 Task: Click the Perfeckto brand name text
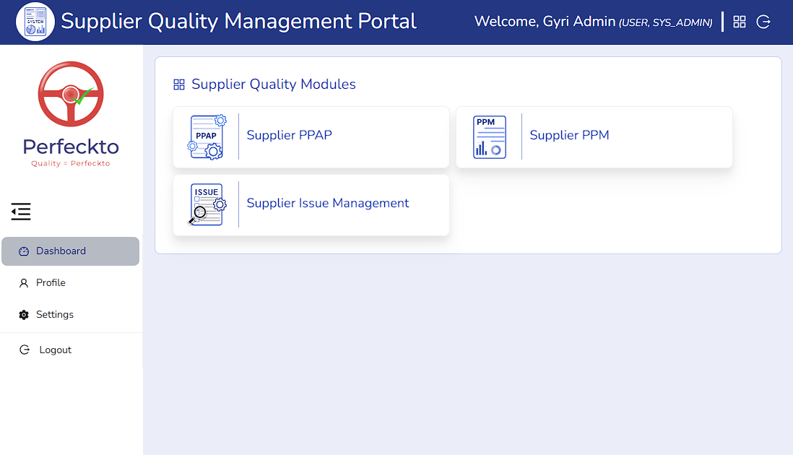71,147
